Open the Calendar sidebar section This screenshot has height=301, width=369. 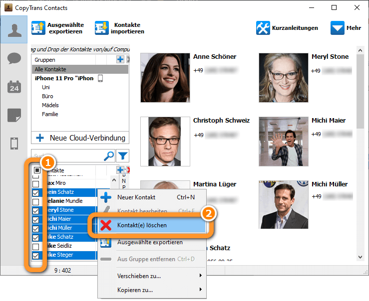pyautogui.click(x=14, y=87)
